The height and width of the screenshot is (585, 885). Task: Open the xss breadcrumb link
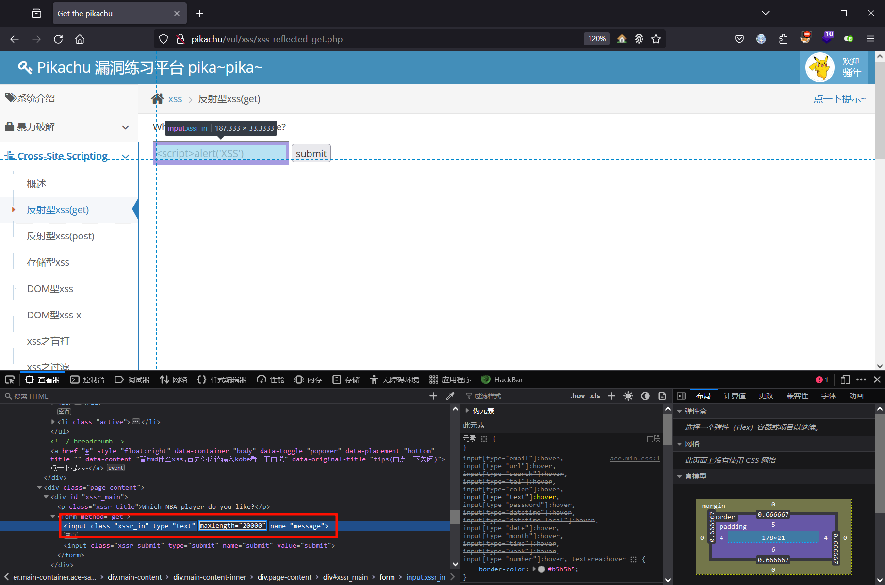(175, 99)
